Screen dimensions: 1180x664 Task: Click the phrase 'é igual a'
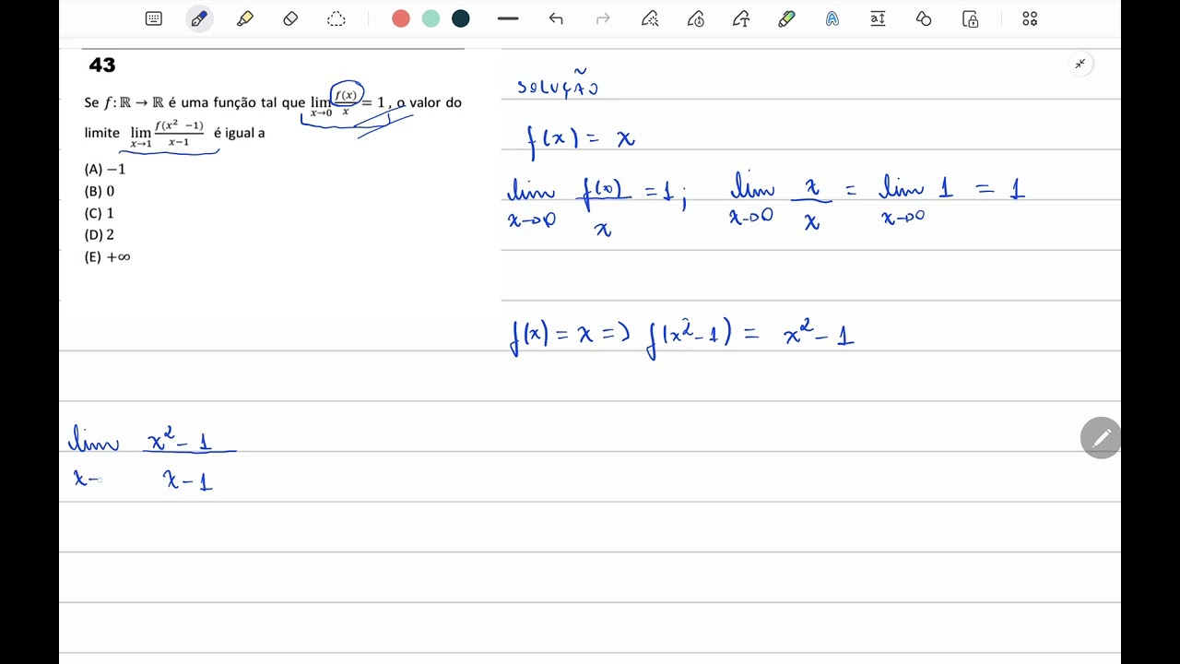click(x=239, y=133)
